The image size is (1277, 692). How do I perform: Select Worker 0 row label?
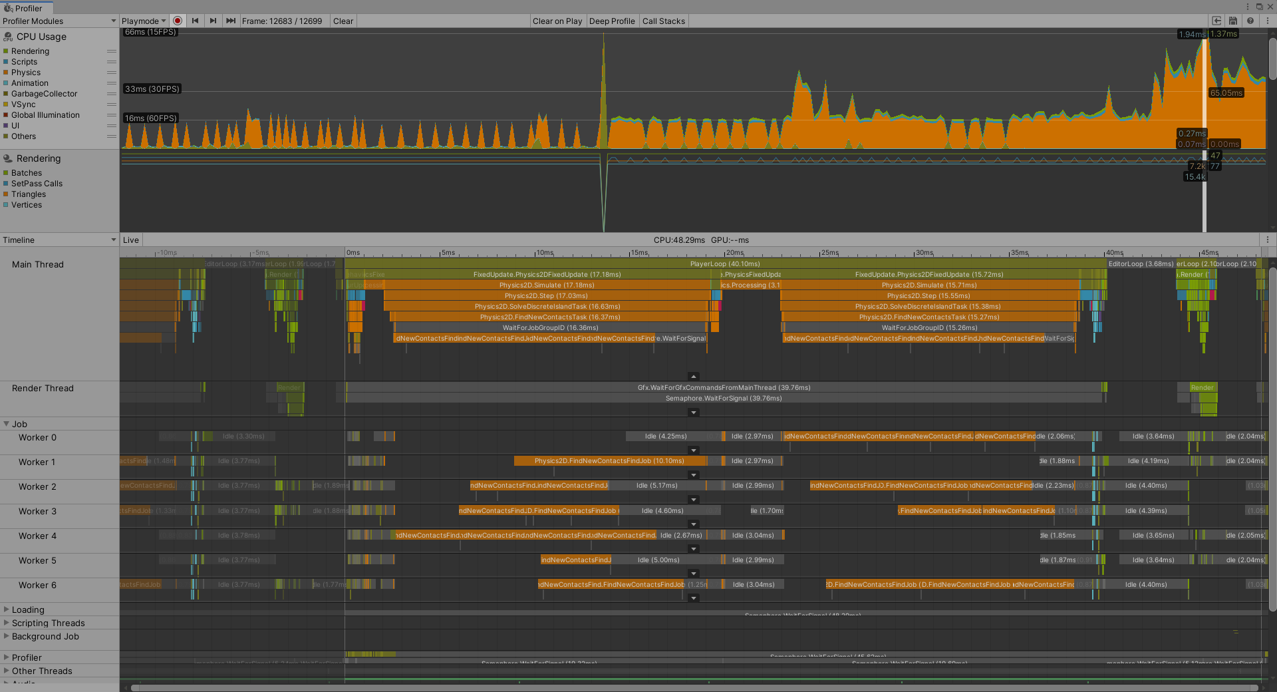[x=37, y=437]
